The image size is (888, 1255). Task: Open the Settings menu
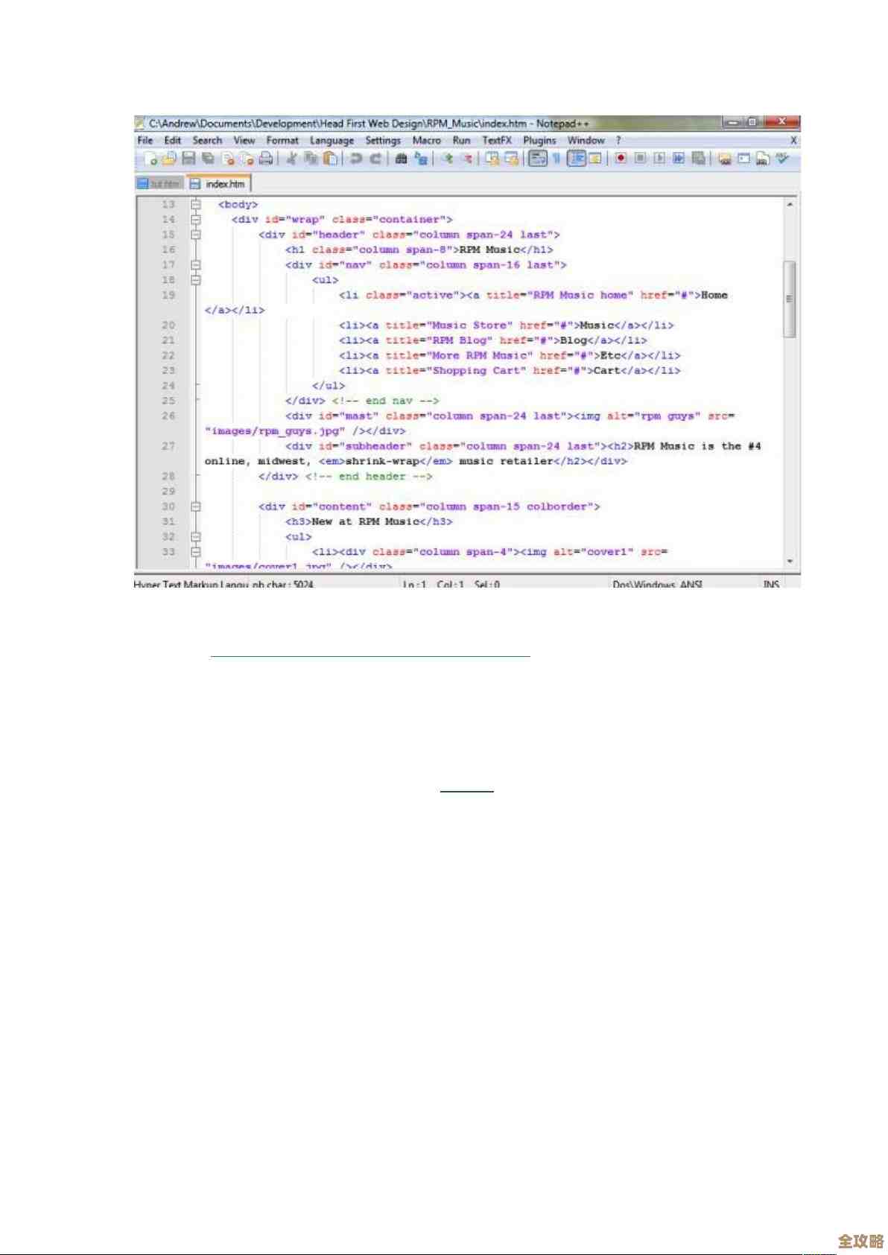[x=383, y=141]
